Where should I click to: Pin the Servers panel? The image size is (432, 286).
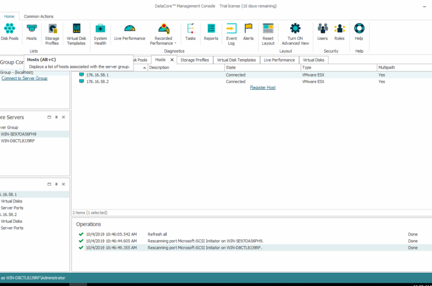(x=56, y=117)
